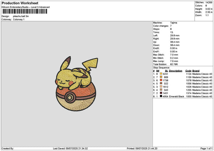The height and width of the screenshot is (151, 214).
Task: Click the 'Code' column header
Action: (x=188, y=71)
